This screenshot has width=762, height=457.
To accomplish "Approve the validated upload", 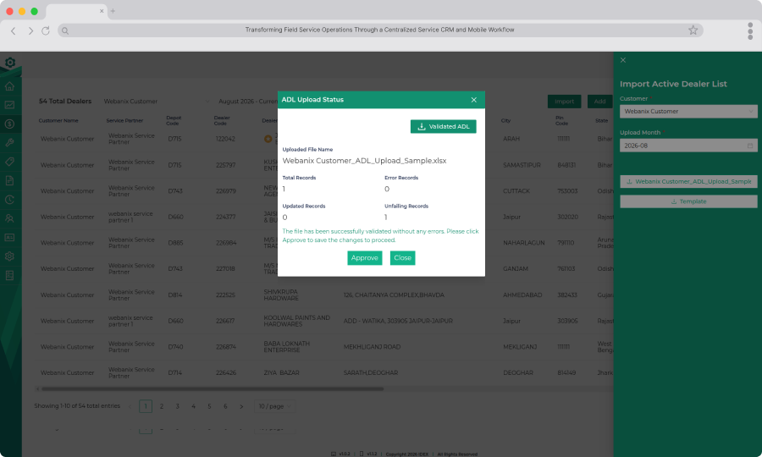I will pos(364,258).
